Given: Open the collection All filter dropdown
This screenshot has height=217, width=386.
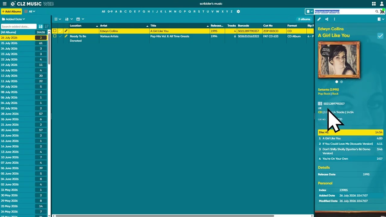Looking at the screenshot, I should pyautogui.click(x=30, y=11).
